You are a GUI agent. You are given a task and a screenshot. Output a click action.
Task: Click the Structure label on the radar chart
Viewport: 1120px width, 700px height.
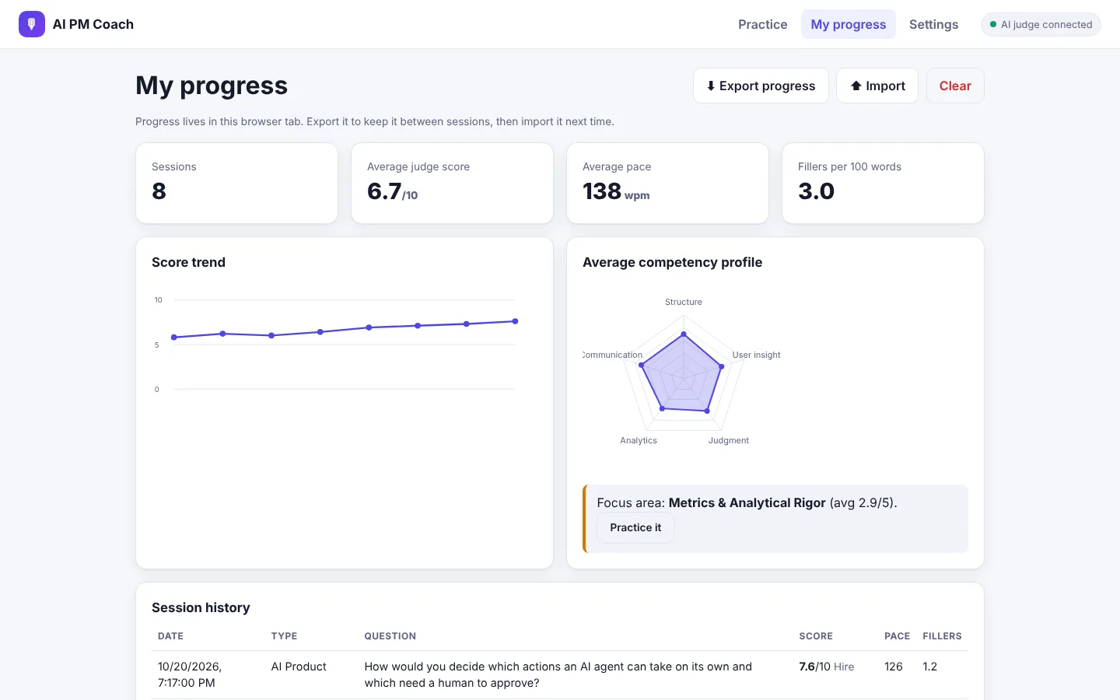coord(684,302)
